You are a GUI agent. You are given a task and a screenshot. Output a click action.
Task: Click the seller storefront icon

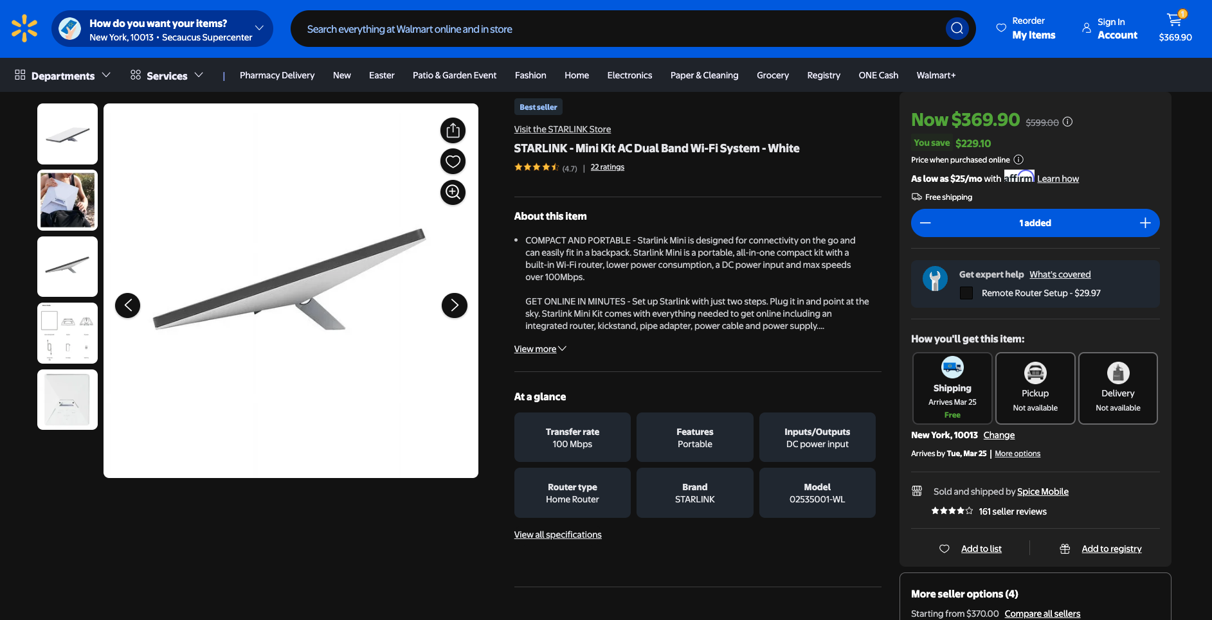tap(917, 491)
